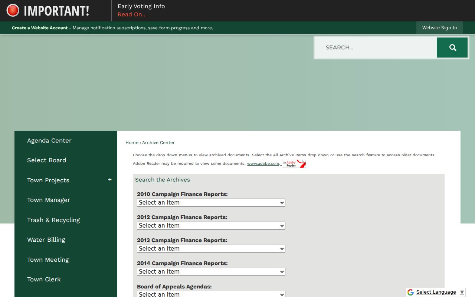The height and width of the screenshot is (297, 475).
Task: Open 2014 Campaign Finance Reports dropdown
Action: (x=211, y=272)
